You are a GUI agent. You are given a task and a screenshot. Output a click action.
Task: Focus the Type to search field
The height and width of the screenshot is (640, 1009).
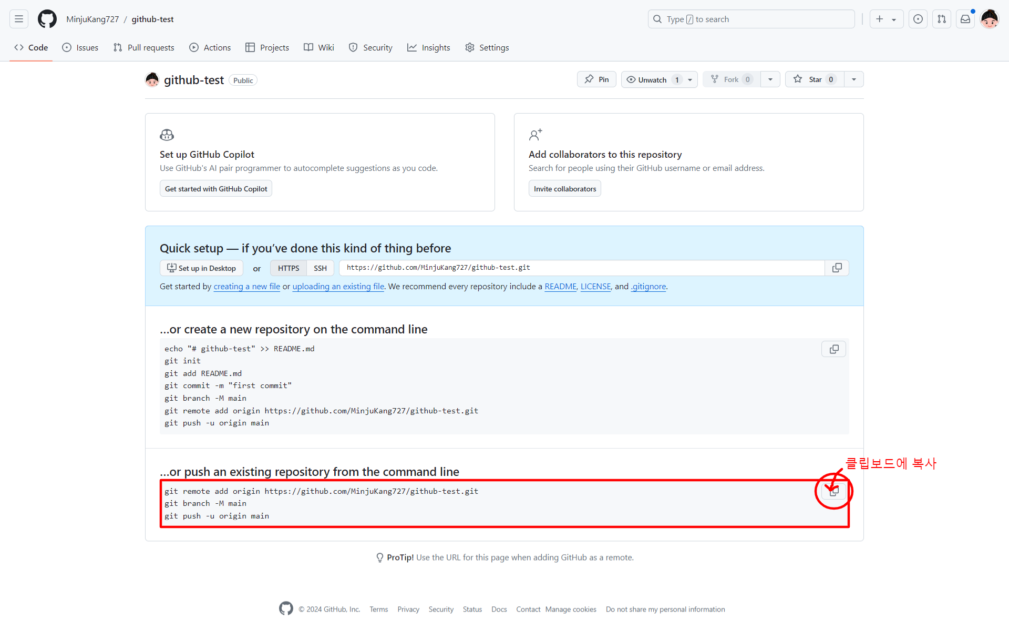click(x=751, y=19)
